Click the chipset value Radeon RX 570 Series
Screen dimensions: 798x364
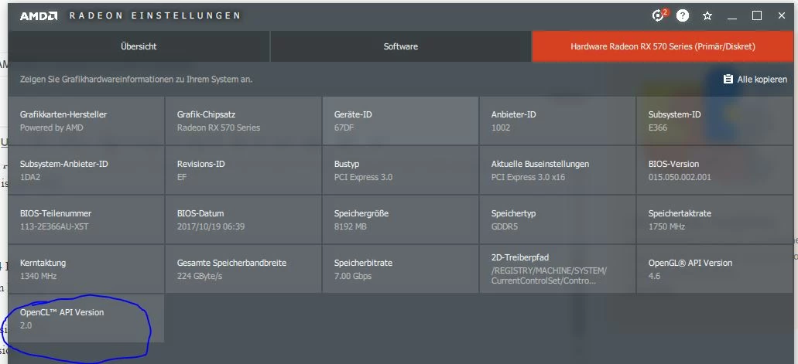tap(218, 128)
